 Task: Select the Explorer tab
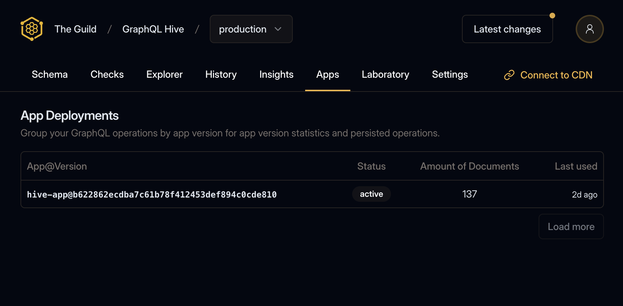[x=164, y=75]
